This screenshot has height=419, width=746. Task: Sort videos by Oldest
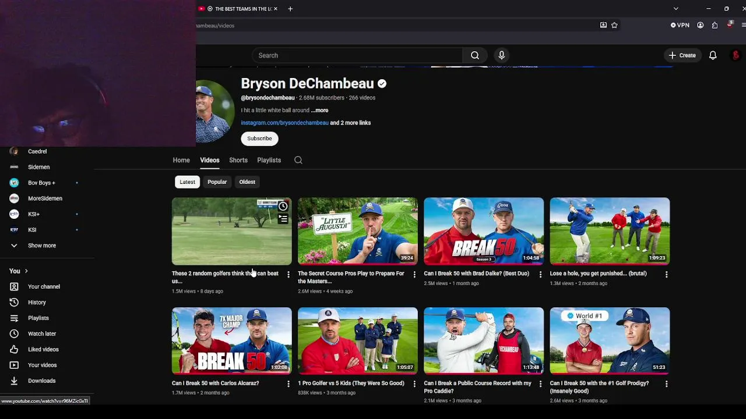[x=247, y=182]
